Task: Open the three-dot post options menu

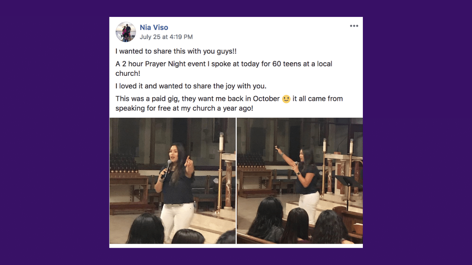Action: point(354,26)
